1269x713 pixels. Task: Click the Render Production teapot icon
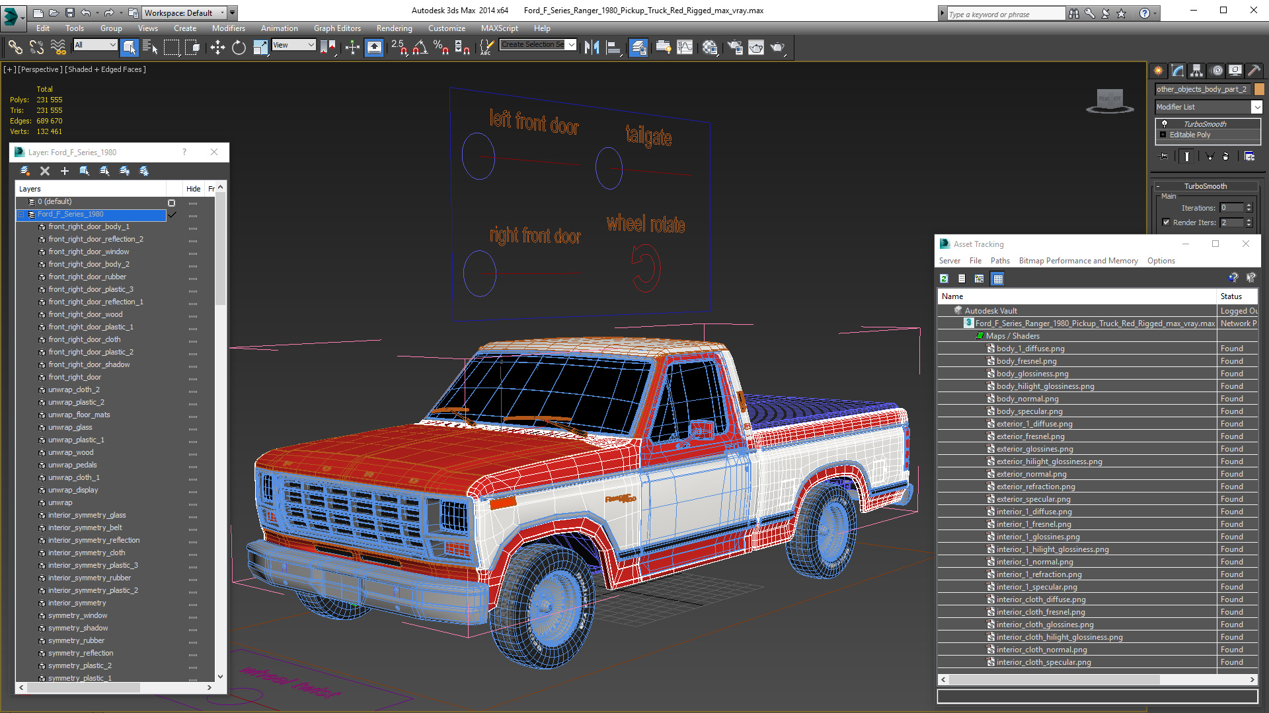[x=777, y=47]
